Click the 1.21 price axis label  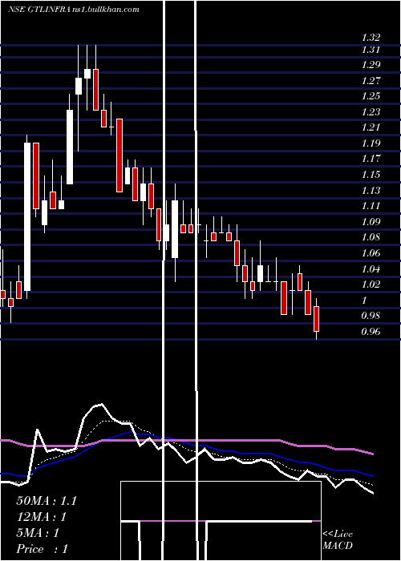click(x=371, y=127)
